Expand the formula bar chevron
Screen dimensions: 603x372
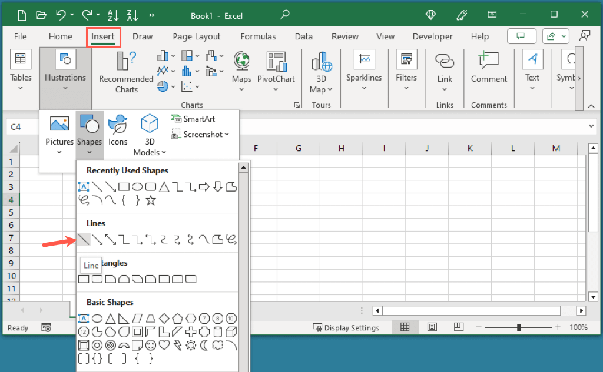[x=591, y=126]
